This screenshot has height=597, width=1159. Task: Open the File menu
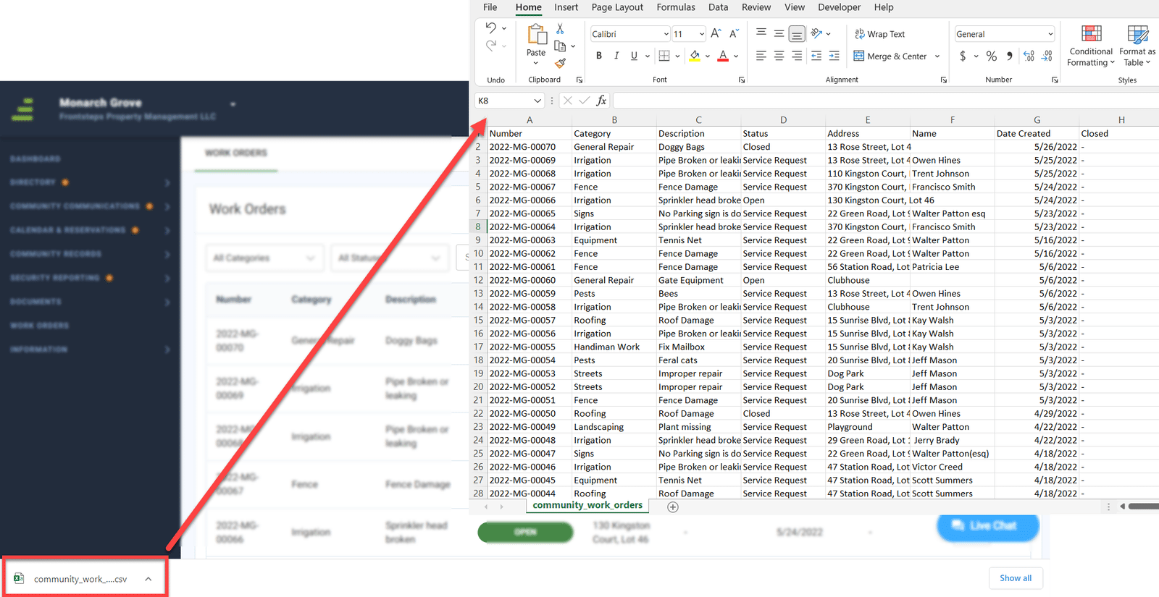pos(490,7)
